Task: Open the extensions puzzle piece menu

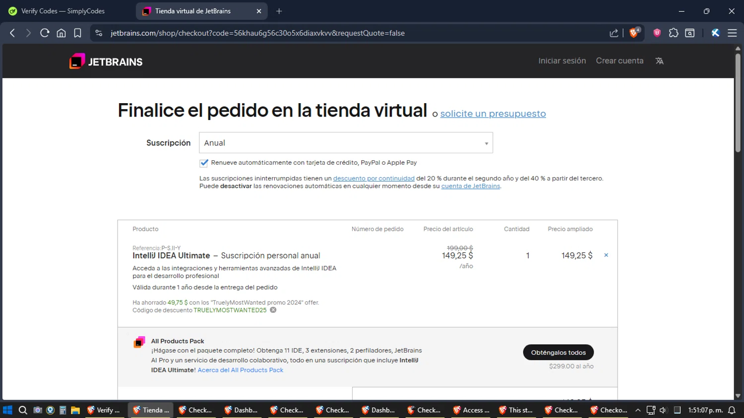Action: coord(673,33)
